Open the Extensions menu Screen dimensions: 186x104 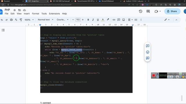click(54, 14)
